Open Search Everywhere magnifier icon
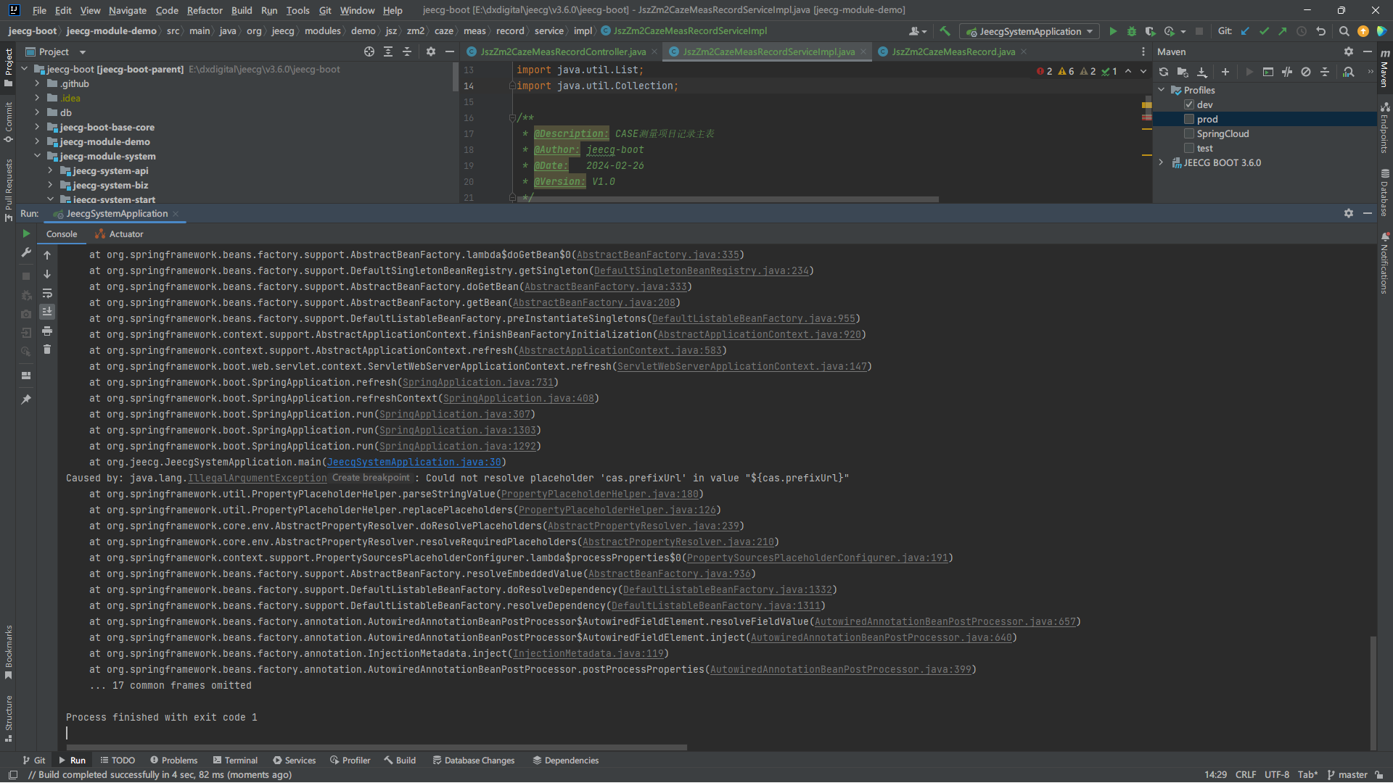Image resolution: width=1393 pixels, height=783 pixels. coord(1344,31)
